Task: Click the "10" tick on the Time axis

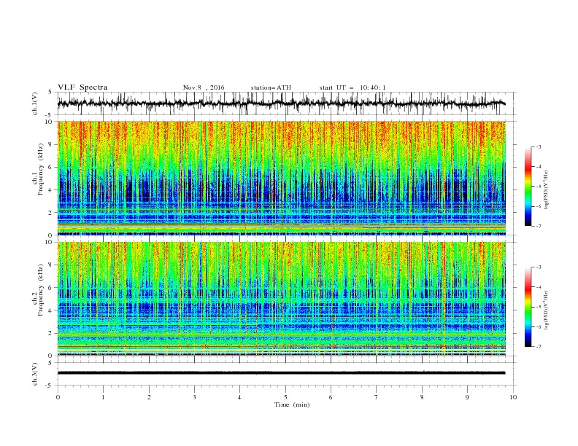Action: pos(513,397)
